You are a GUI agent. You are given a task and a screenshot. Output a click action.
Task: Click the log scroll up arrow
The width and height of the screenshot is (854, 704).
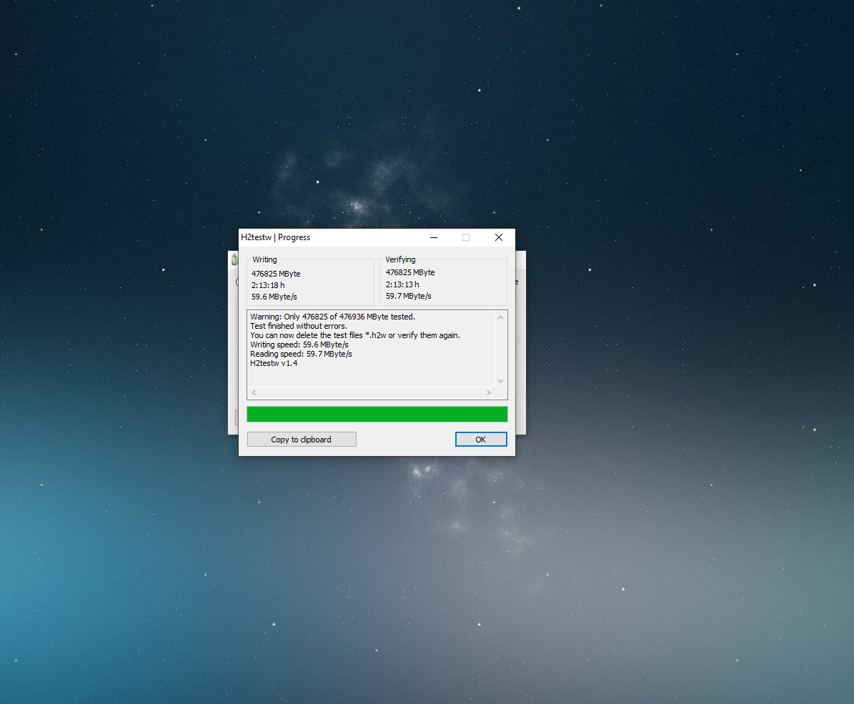click(500, 317)
